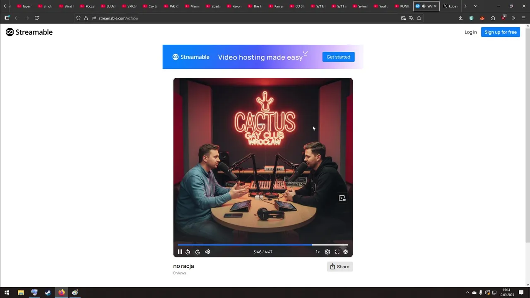The height and width of the screenshot is (298, 530).
Task: Click the video title 'no racja'
Action: 183,266
